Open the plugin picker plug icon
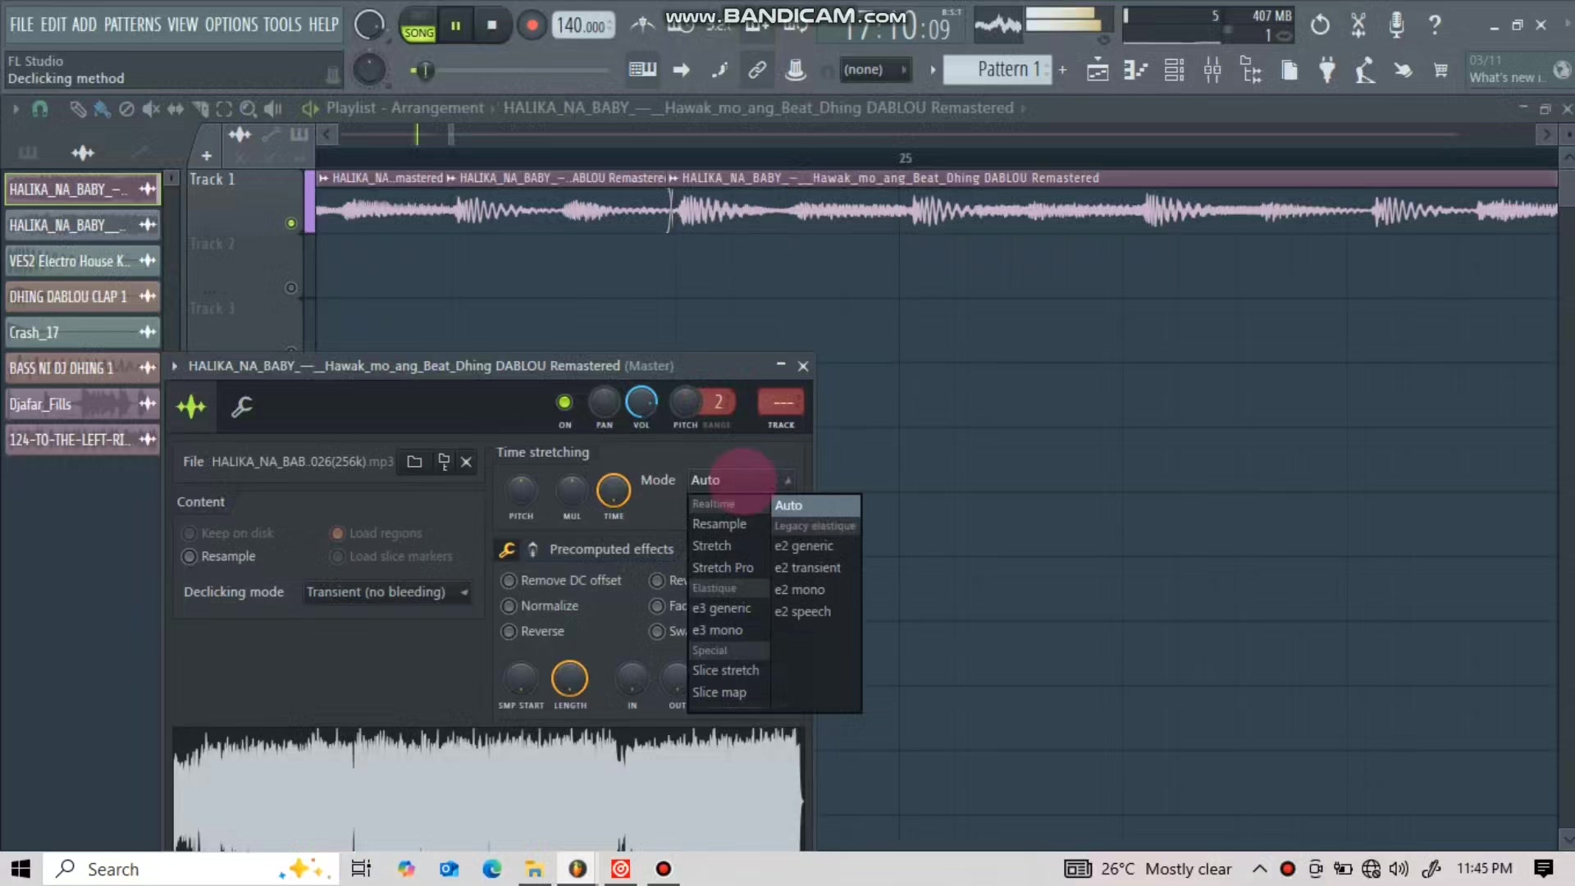1575x886 pixels. [1326, 71]
